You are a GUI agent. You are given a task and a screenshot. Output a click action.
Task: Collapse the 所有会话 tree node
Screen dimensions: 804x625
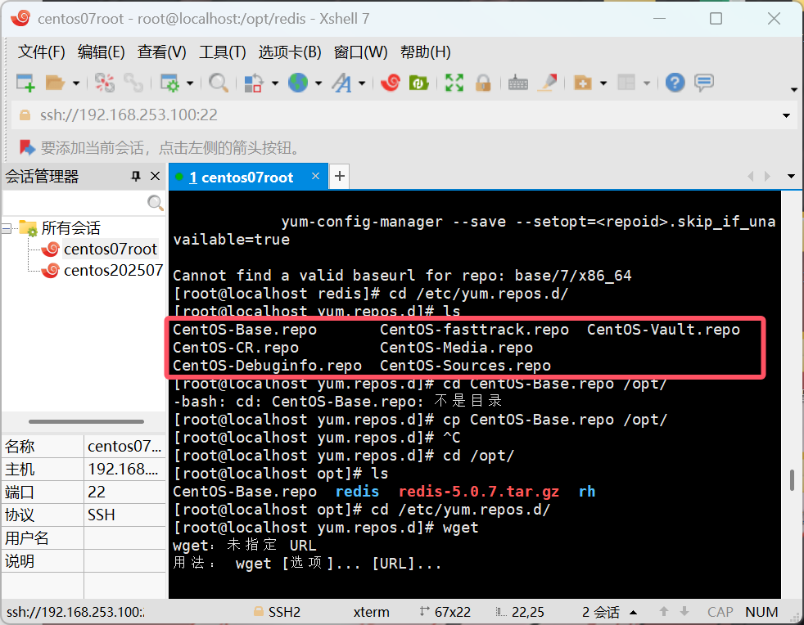pyautogui.click(x=7, y=228)
